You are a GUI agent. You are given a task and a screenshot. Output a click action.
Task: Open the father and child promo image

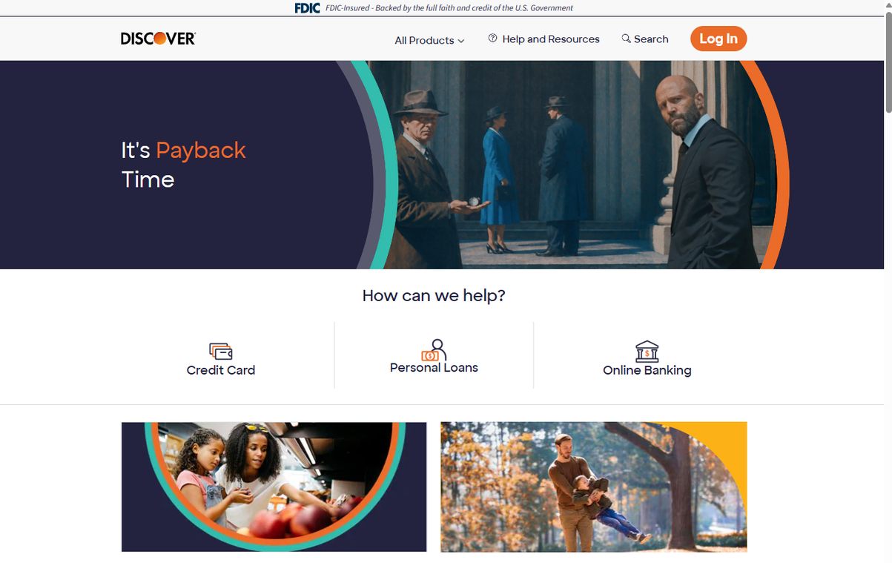click(x=594, y=487)
